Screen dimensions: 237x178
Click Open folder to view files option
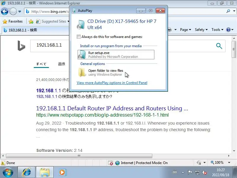(x=116, y=72)
